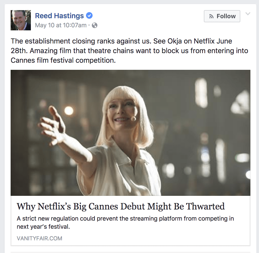The height and width of the screenshot is (253, 259).
Task: Click the globe public privacy icon
Action: [x=95, y=25]
